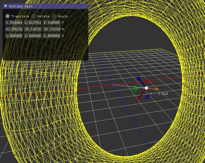Click the ImGizmo test title bar

click(45, 6)
